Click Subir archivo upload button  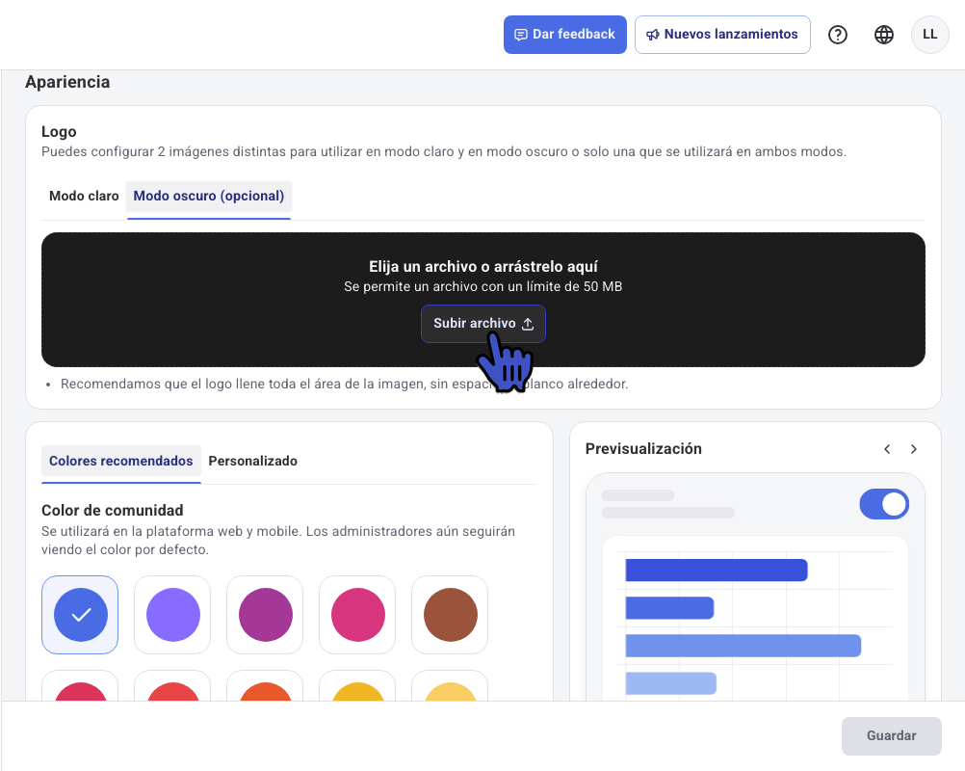click(483, 323)
